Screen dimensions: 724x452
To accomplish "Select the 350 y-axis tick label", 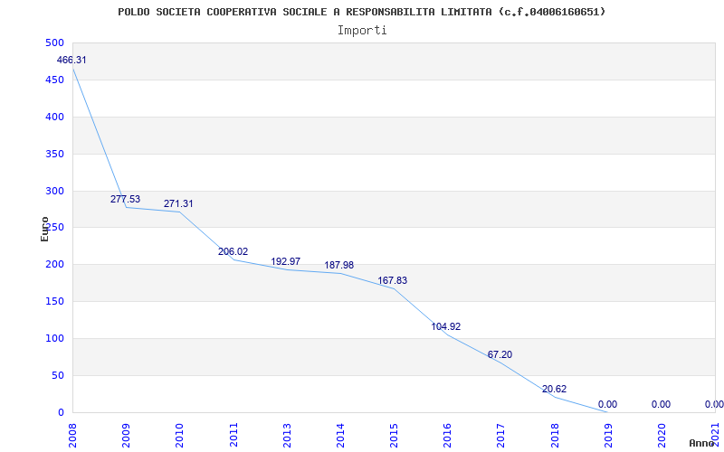I will click(x=54, y=154).
